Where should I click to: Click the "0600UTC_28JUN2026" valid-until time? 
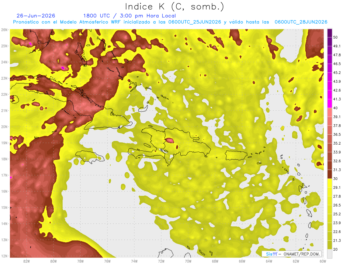coord(301,22)
